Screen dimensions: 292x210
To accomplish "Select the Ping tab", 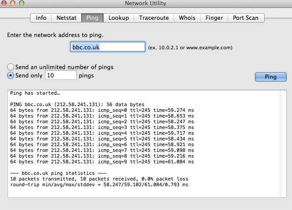I will [x=93, y=18].
